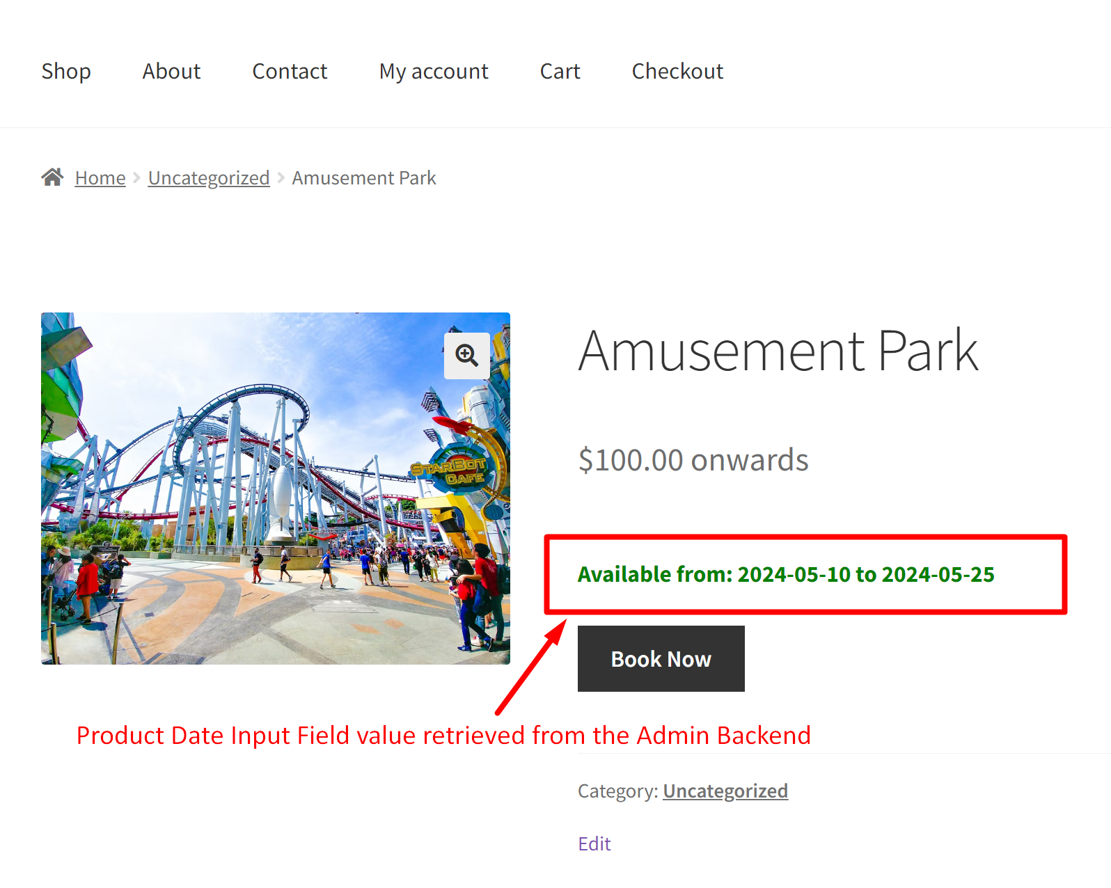Click the Home breadcrumb link
Viewport: 1111px width, 888px height.
[100, 178]
